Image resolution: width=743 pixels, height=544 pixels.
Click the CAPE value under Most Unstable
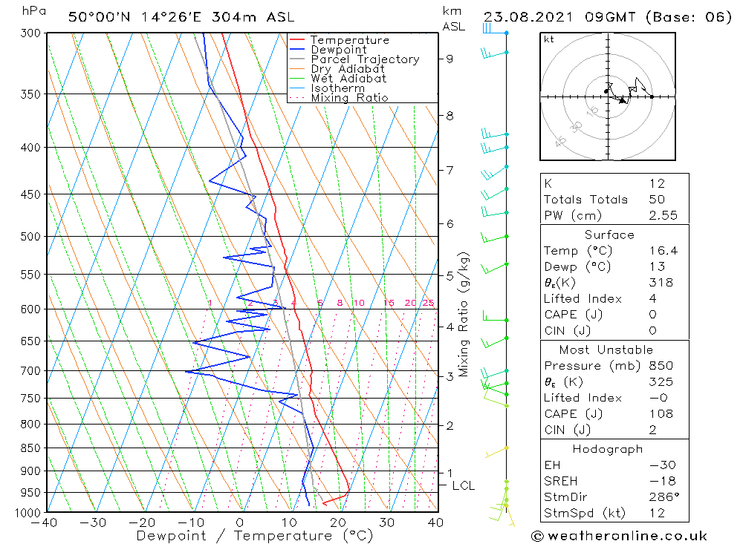click(x=661, y=414)
